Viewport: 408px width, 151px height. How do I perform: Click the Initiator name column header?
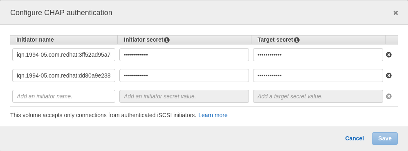tap(35, 40)
